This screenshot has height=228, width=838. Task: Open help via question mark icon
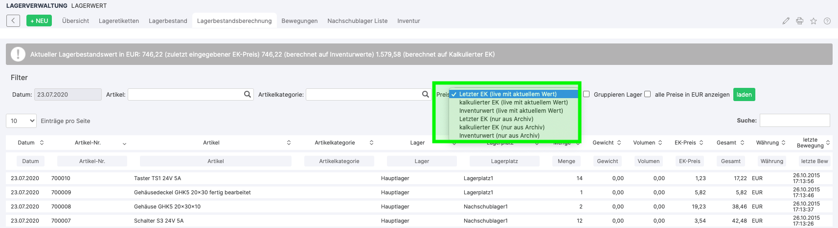(x=827, y=21)
